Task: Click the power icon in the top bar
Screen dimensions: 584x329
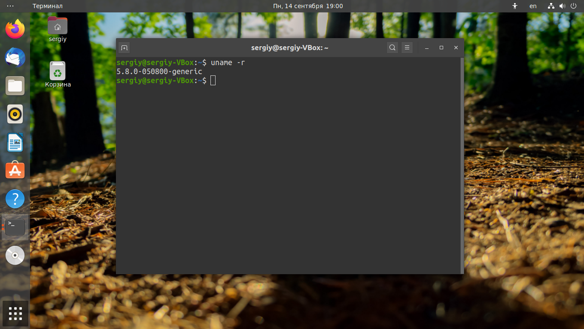Action: coord(574,6)
